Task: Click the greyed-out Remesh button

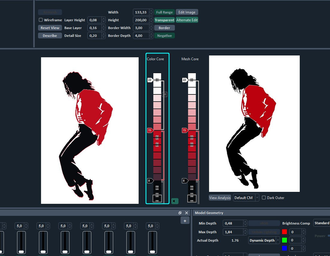Action: point(50,12)
